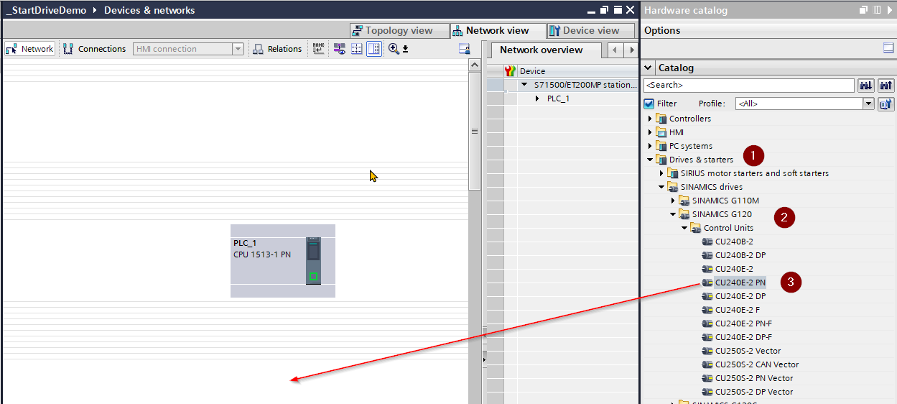Screen dimensions: 897x404
Task: Open the zoom level dropdown arrow
Action: coord(405,49)
